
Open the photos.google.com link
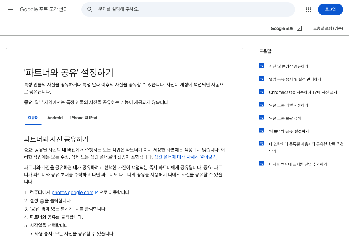click(x=72, y=192)
